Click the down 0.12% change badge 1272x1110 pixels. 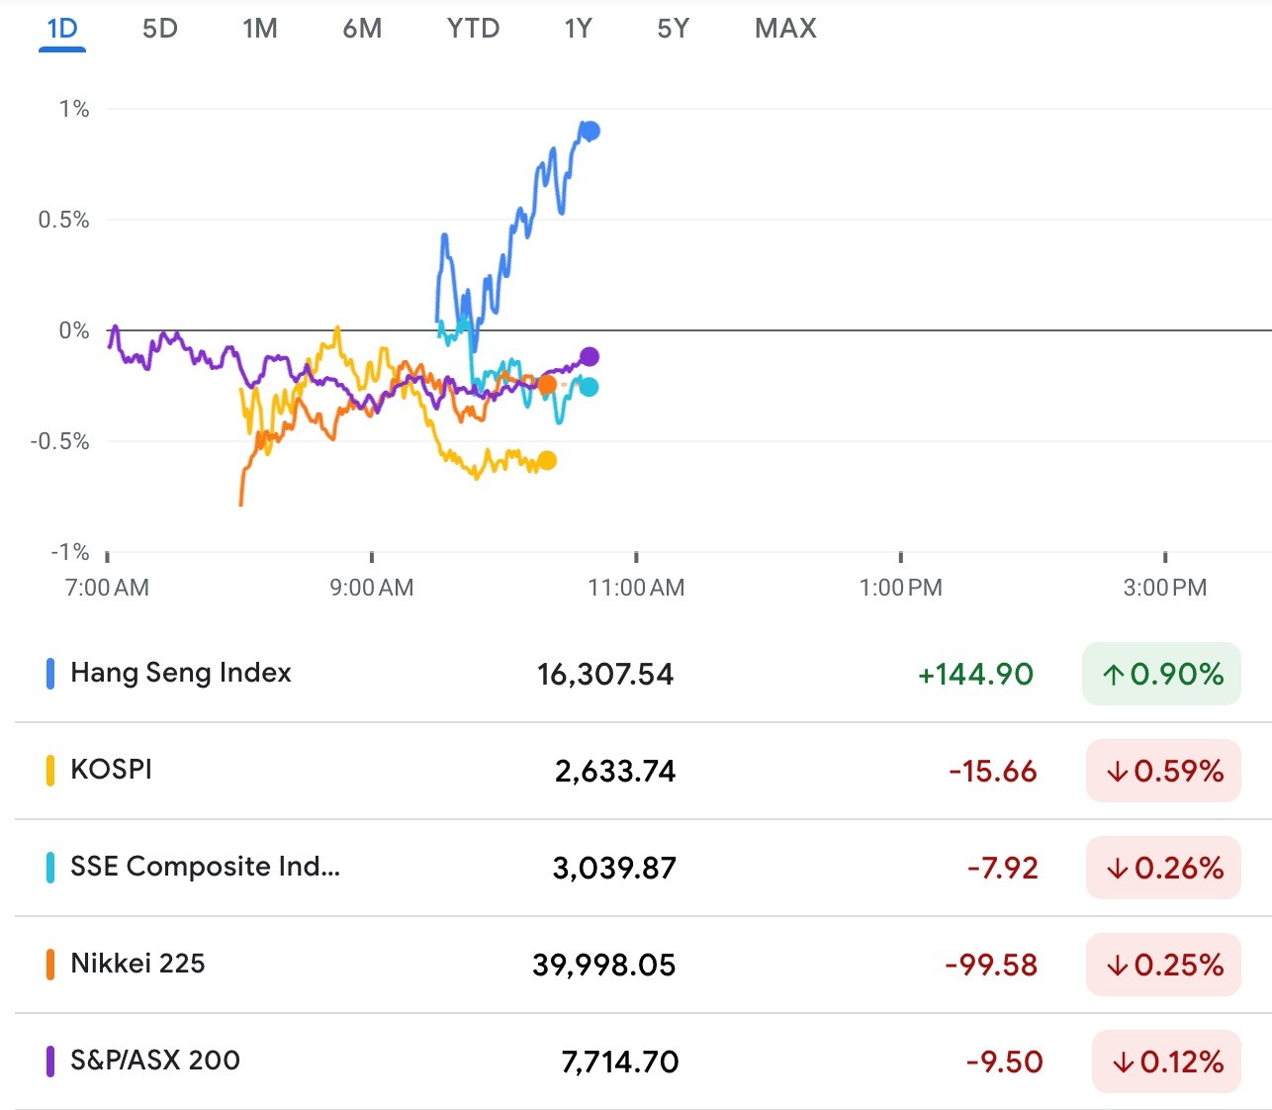pyautogui.click(x=1166, y=1062)
